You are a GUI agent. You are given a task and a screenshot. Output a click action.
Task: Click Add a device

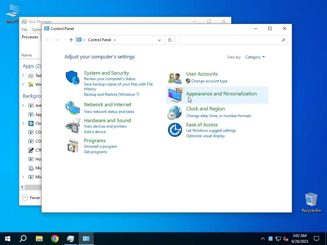[95, 132]
